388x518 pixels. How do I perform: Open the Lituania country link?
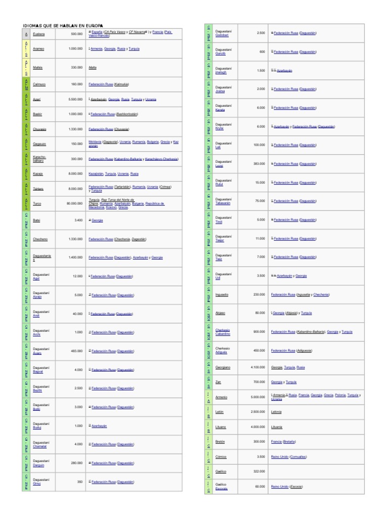coord(276,427)
